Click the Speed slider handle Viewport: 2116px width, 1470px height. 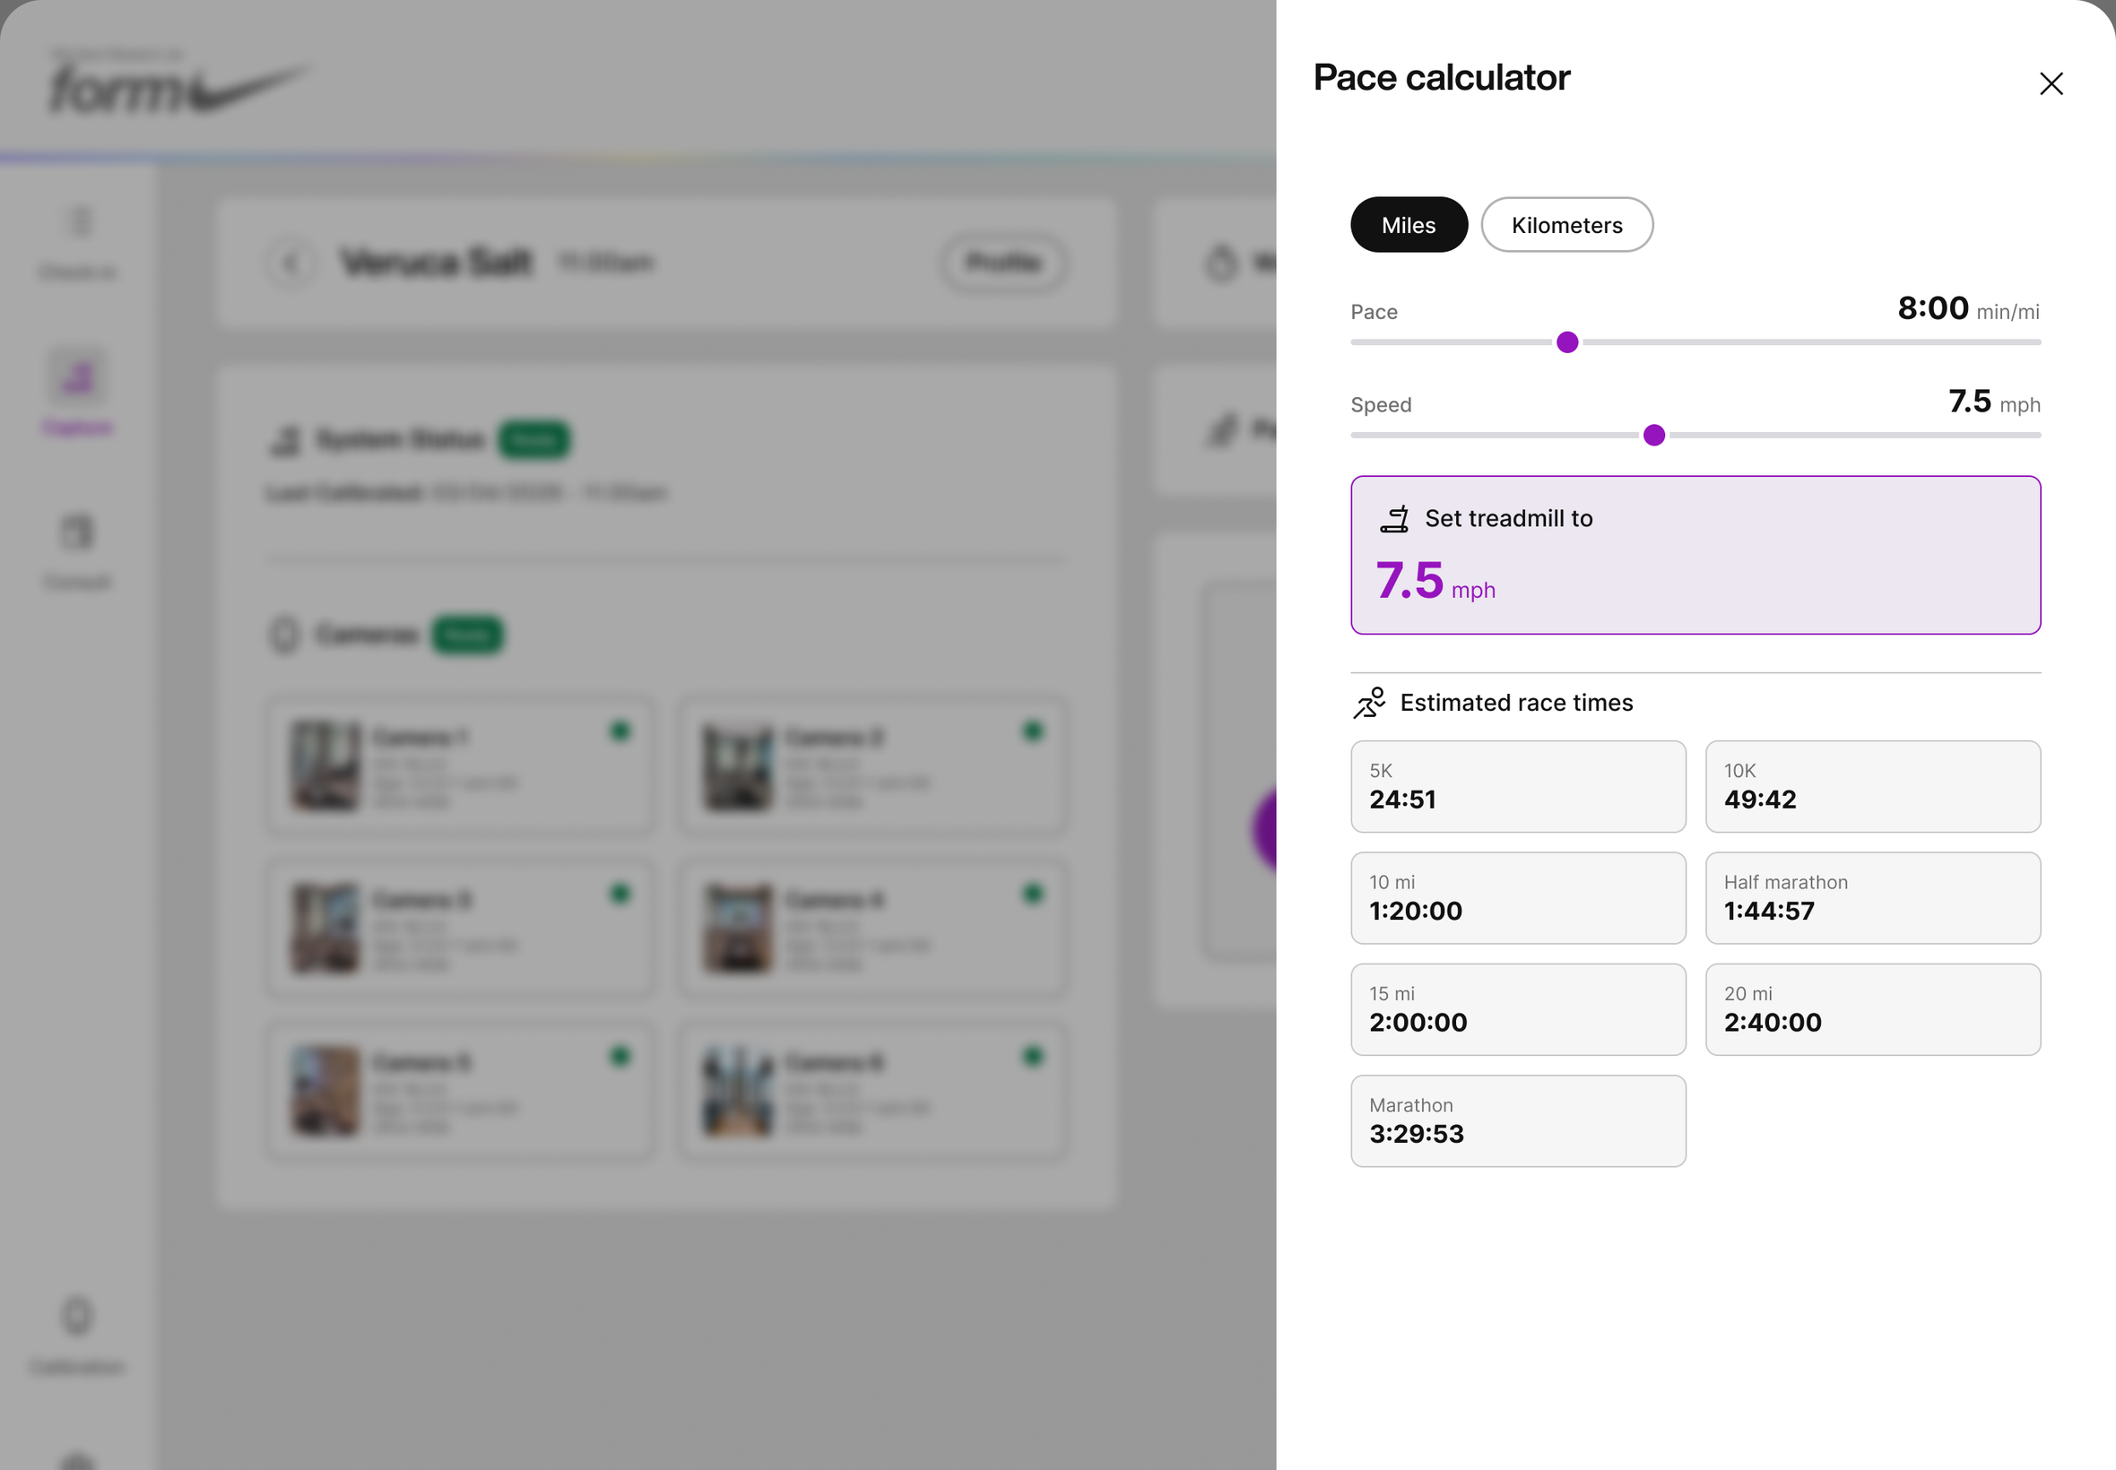(1653, 436)
